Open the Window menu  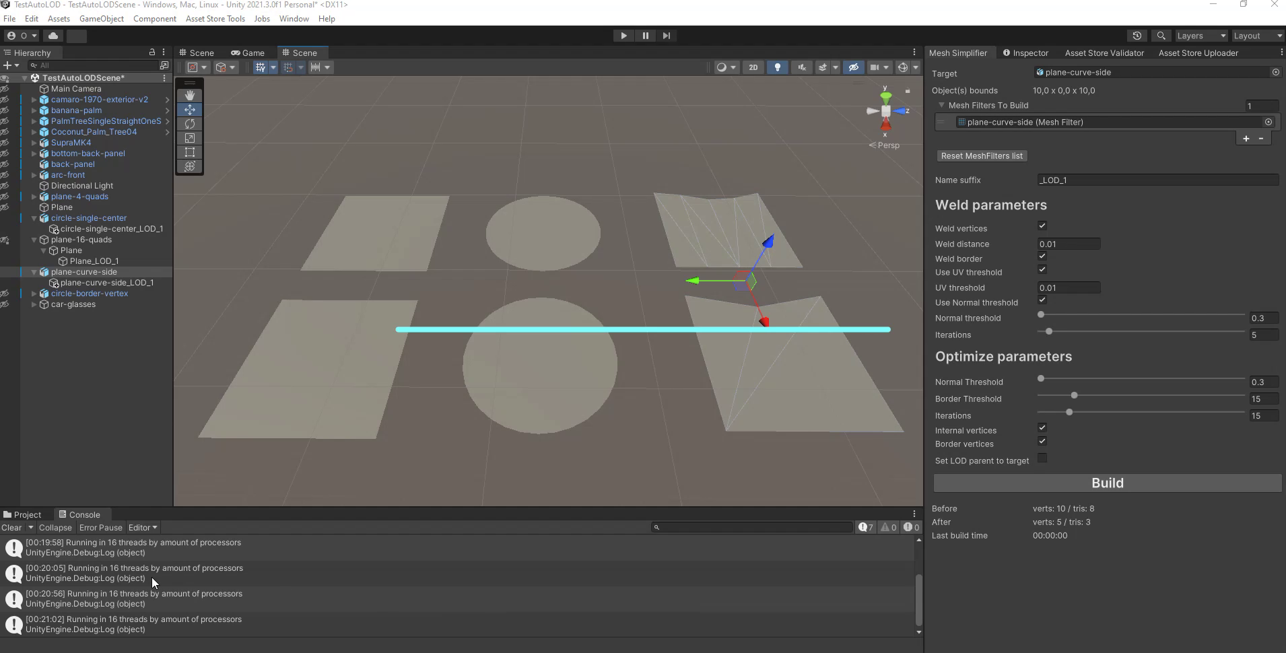point(294,19)
